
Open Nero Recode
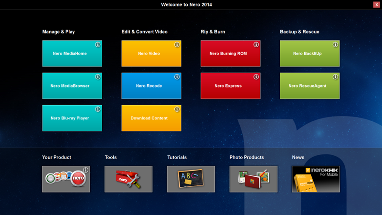pos(151,86)
